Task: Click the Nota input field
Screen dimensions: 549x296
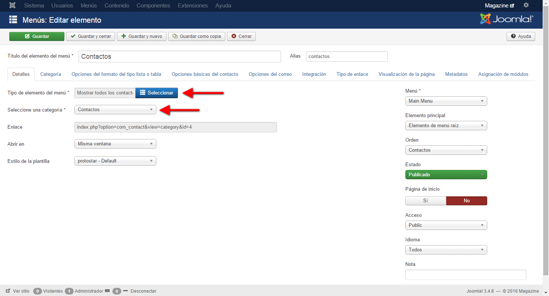Action: [466, 275]
